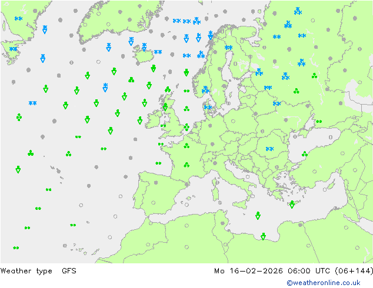Click the snow symbol over Newfoundland
Viewport: 373px width, 288px height.
coord(14,49)
